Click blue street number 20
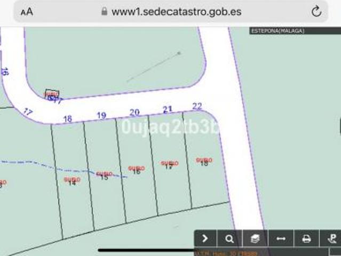This screenshot has width=341, height=256. tap(134, 113)
